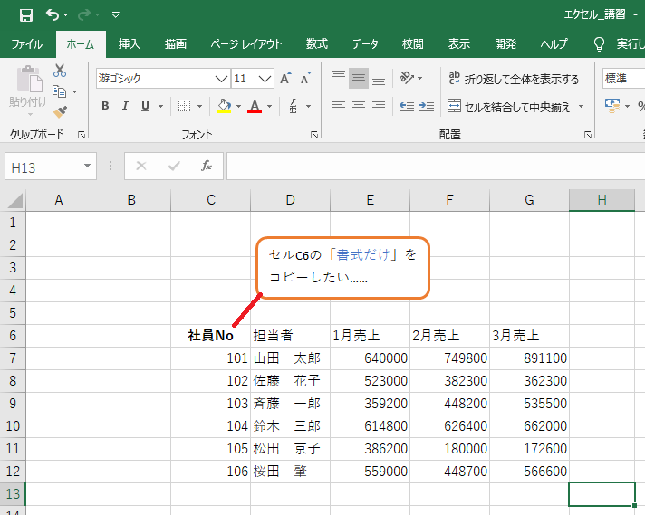Toggle Align Right
This screenshot has height=515, width=645.
(379, 106)
